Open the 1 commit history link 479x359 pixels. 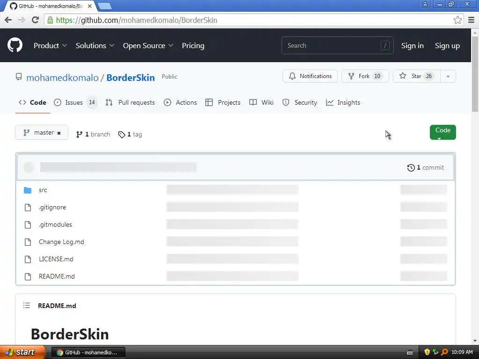tap(426, 168)
